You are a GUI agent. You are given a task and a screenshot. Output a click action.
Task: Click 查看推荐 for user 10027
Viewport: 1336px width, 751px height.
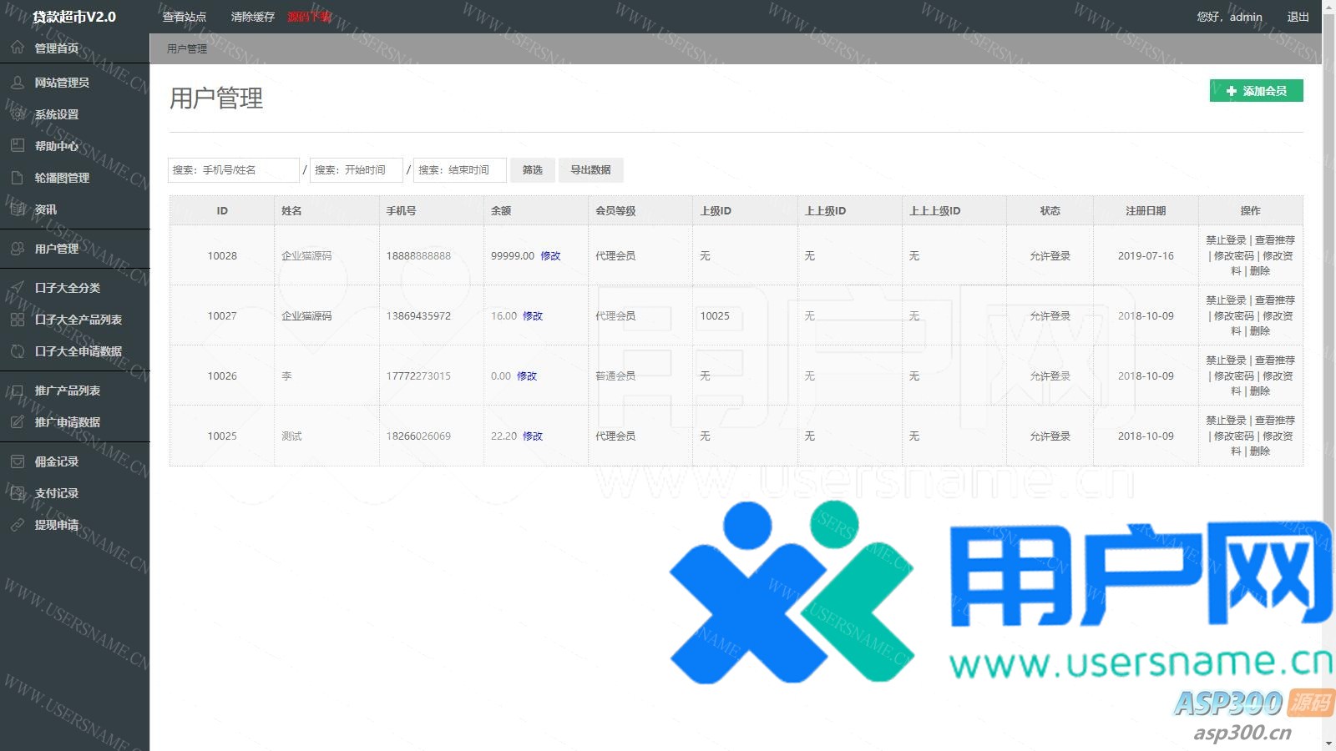point(1275,300)
